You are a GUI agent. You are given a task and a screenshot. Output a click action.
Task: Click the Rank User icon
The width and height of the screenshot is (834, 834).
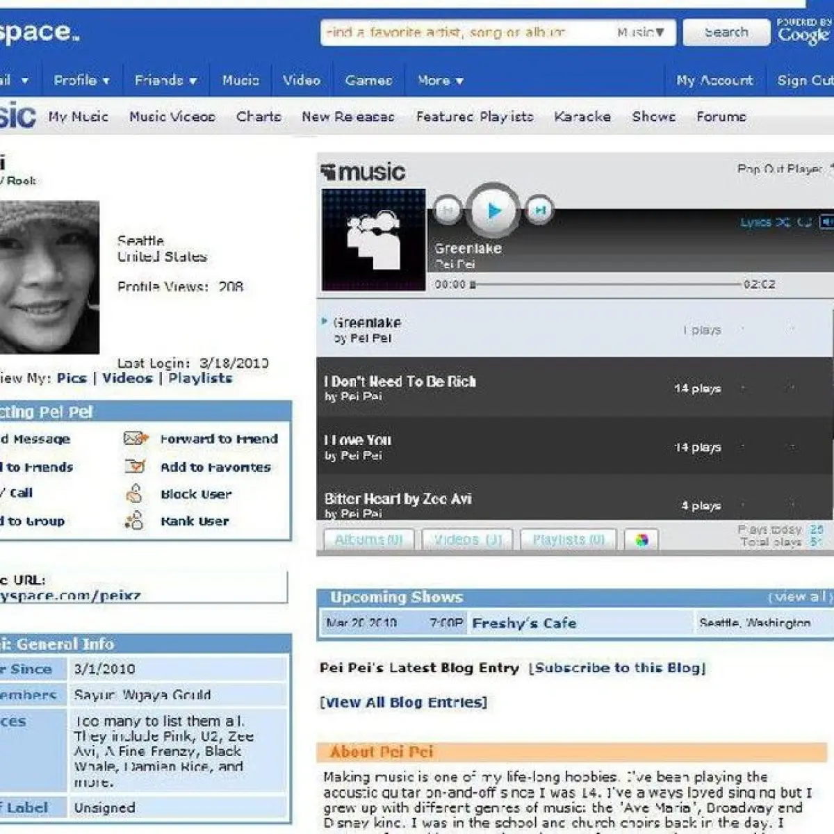tap(133, 520)
